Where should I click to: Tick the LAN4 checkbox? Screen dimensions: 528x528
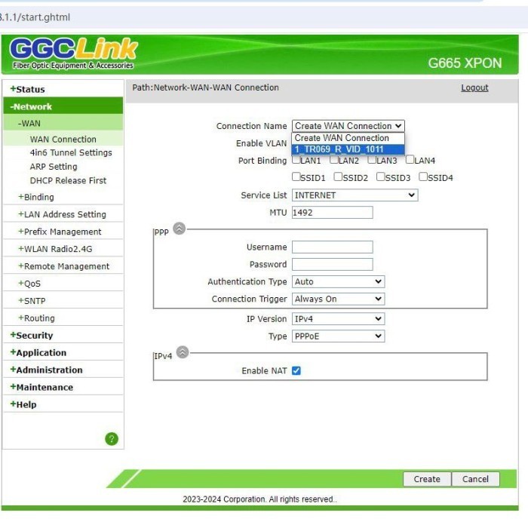[x=410, y=160]
